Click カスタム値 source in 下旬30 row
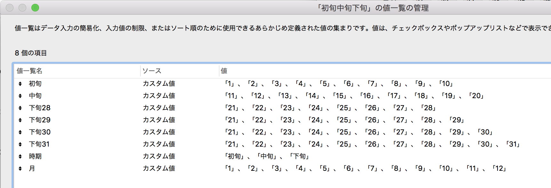 159,132
